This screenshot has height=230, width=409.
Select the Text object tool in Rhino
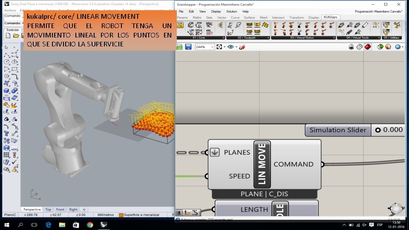click(6, 133)
